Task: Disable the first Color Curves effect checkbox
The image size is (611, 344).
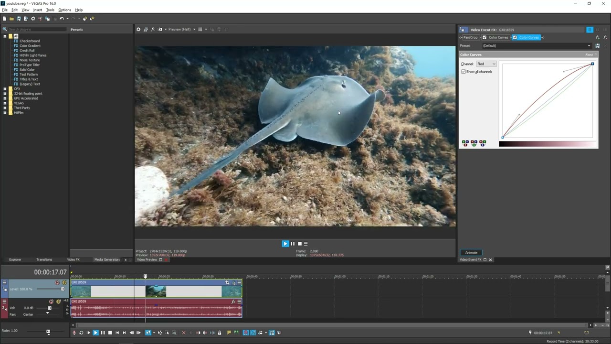Action: (485, 37)
